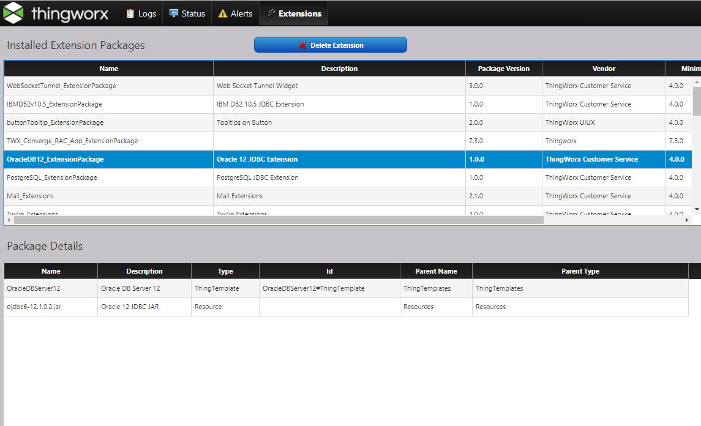The width and height of the screenshot is (701, 426).
Task: Open the Extensions menu
Action: point(294,13)
